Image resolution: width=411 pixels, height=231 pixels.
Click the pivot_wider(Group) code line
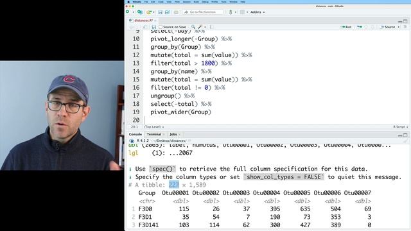(180, 112)
